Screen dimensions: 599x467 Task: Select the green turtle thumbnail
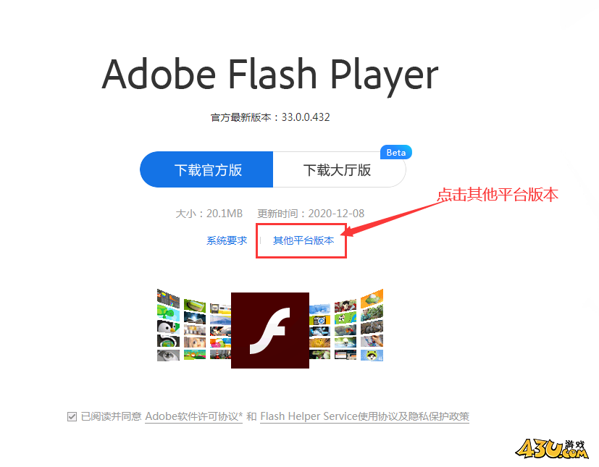coord(169,313)
